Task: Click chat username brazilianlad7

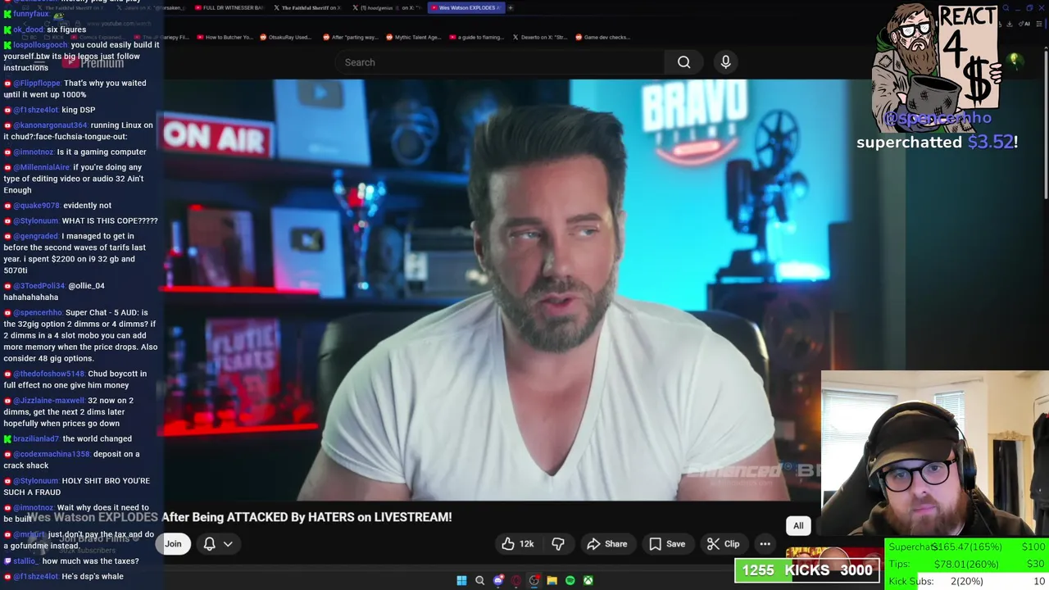Action: (x=36, y=439)
